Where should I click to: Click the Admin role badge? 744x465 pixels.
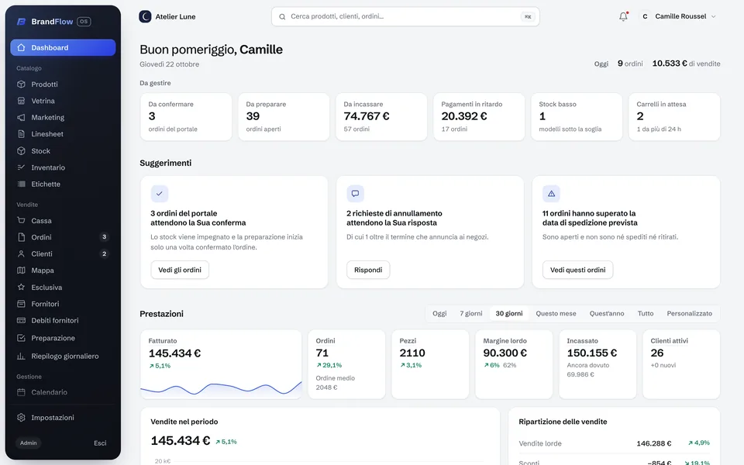pos(29,443)
